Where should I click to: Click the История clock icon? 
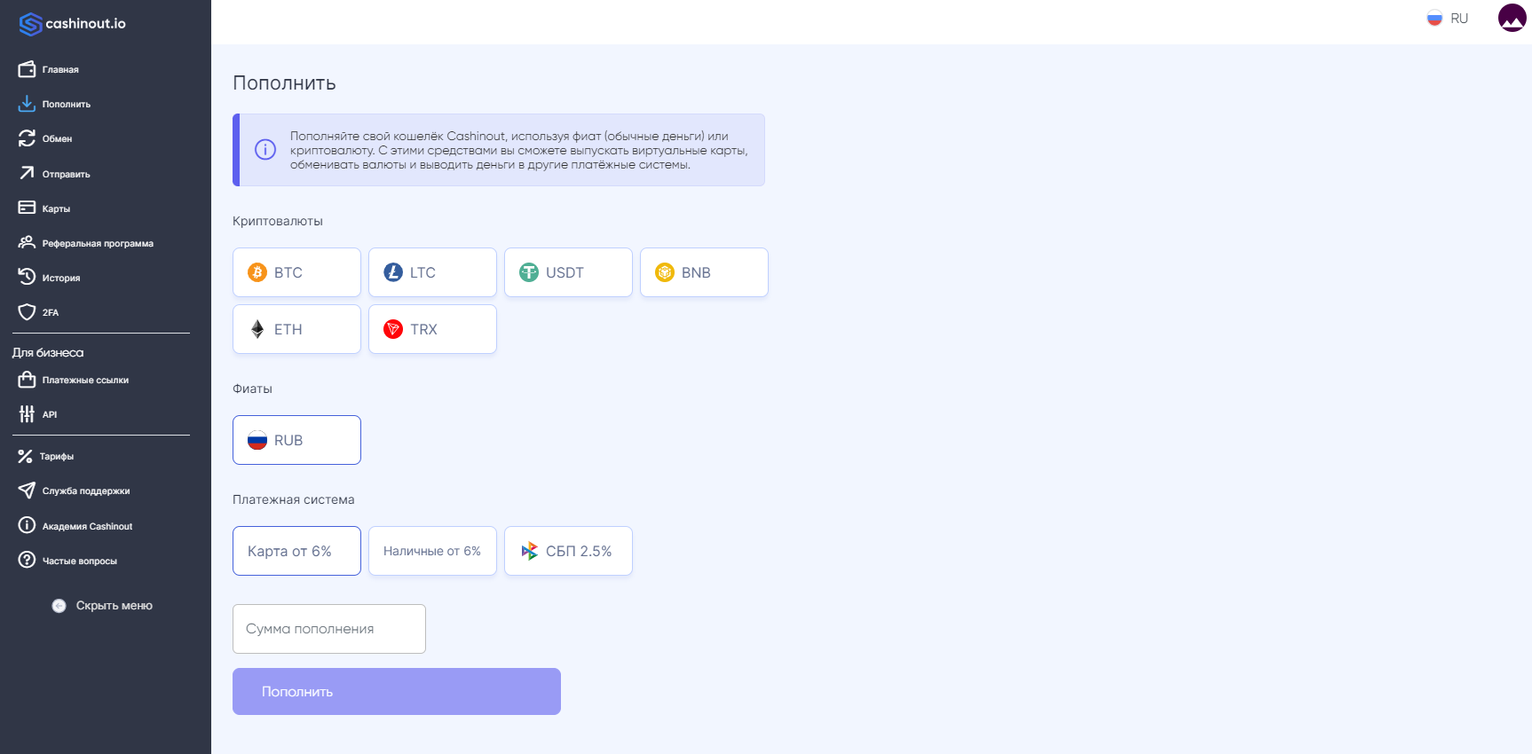tap(27, 277)
